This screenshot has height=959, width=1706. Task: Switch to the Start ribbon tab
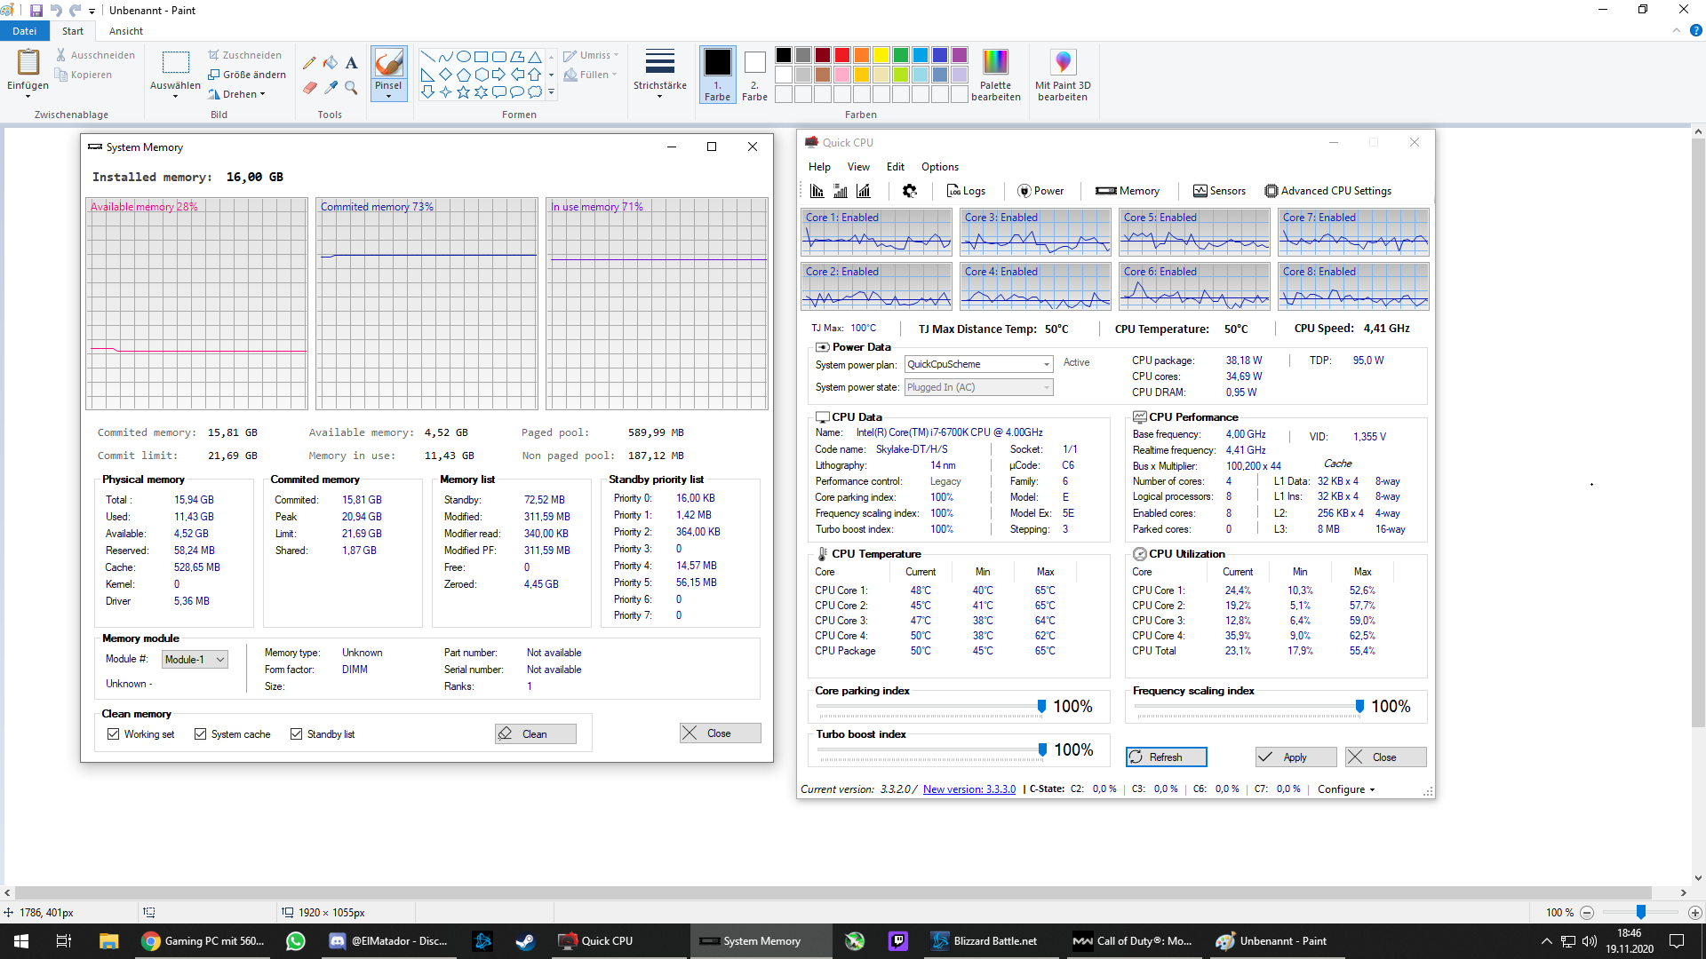point(73,31)
